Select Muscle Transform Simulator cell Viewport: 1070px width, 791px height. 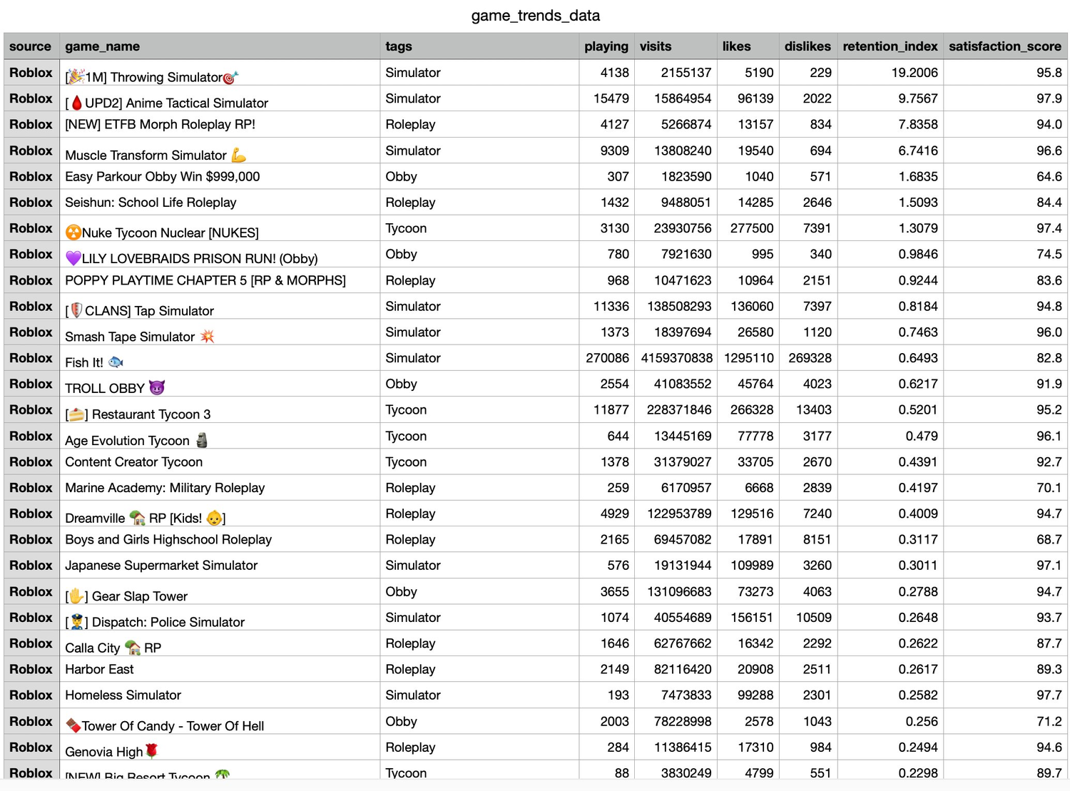point(220,150)
